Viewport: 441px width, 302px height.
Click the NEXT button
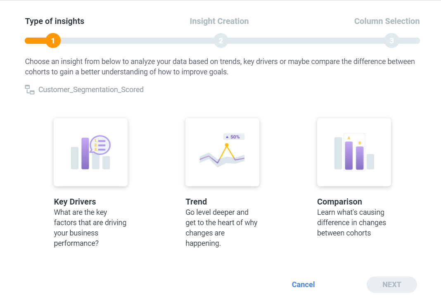392,285
